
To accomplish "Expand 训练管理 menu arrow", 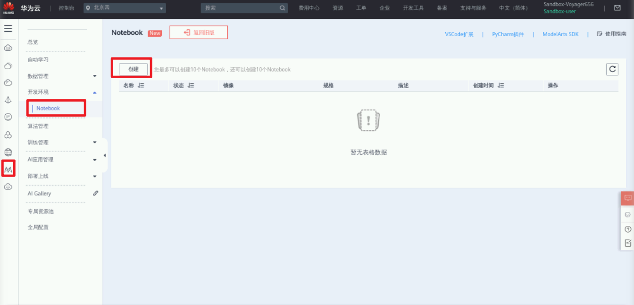I will tap(94, 143).
